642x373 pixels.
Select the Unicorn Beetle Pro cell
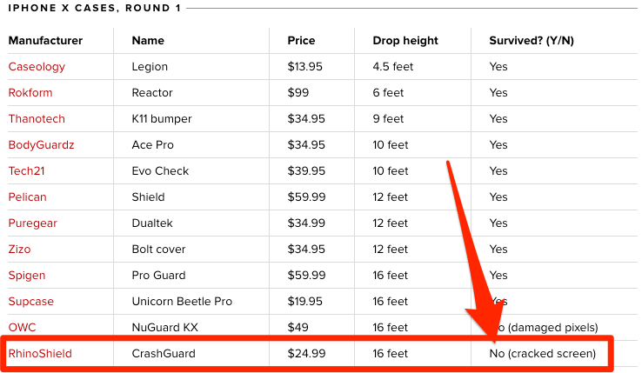182,302
